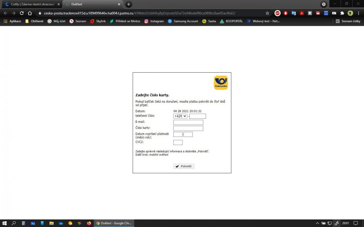
Task: Open the Windows Start menu
Action: pos(4,223)
